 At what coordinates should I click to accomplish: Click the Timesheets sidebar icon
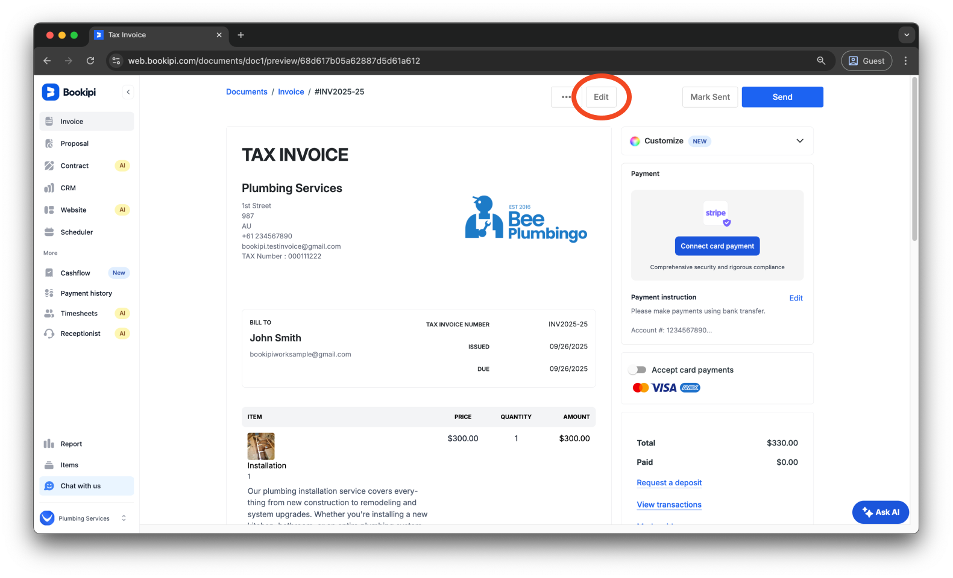point(49,313)
